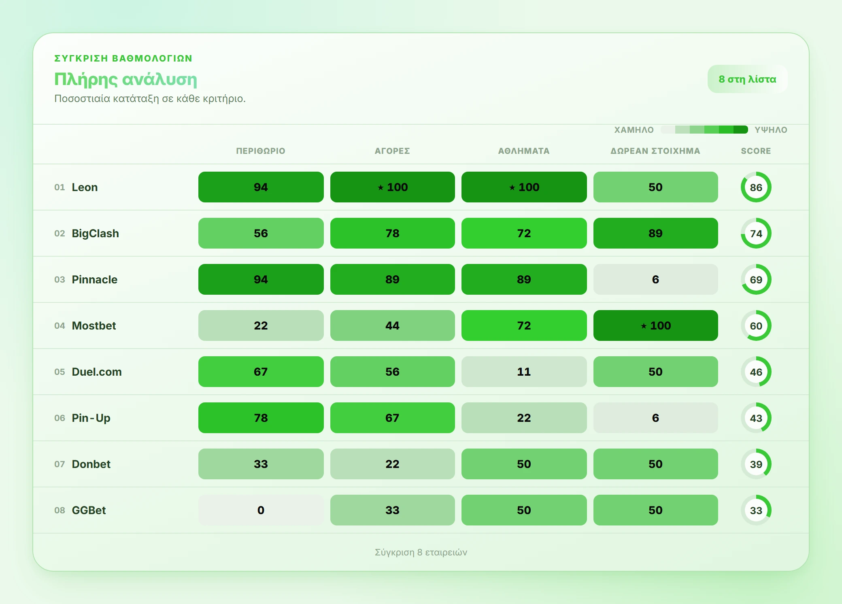Click BigClash's 56 ΠΕΡΙΘΩΡΙΟ cell
Viewport: 842px width, 604px height.
(261, 233)
